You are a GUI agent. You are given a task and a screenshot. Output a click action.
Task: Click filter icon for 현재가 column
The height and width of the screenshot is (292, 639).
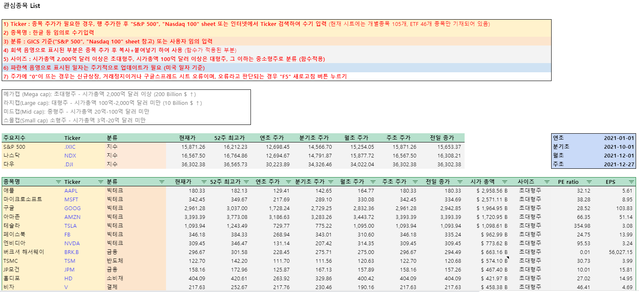(204, 182)
